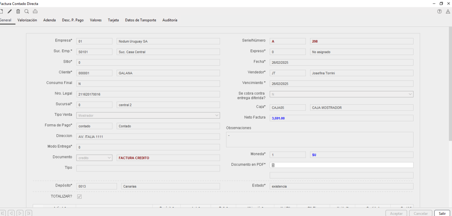The width and height of the screenshot is (452, 216).
Task: Click the new document icon in toolbar
Action: (2, 12)
